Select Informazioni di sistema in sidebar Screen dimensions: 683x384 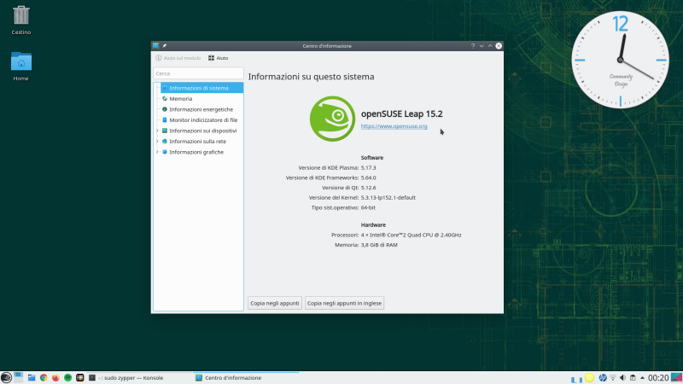coord(201,88)
